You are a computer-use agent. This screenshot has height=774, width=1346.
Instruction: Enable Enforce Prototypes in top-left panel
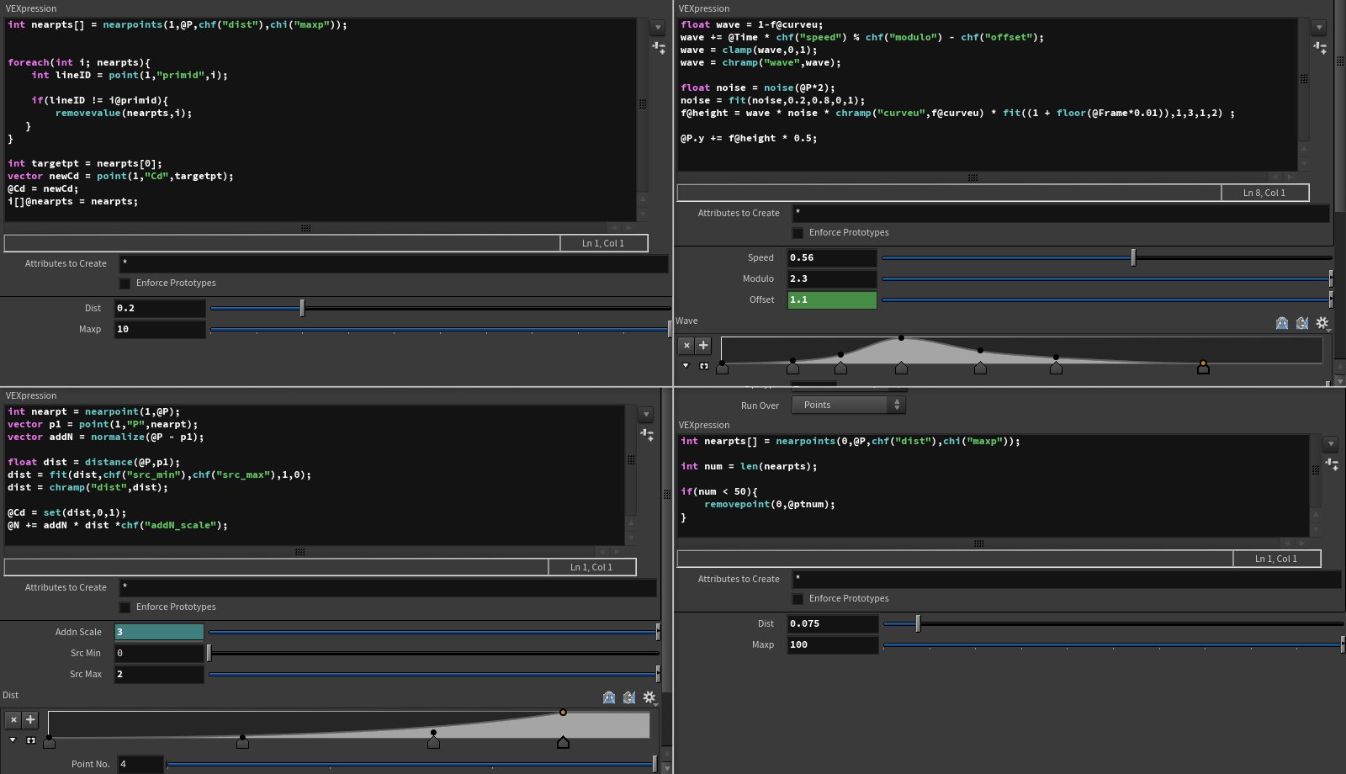click(125, 284)
